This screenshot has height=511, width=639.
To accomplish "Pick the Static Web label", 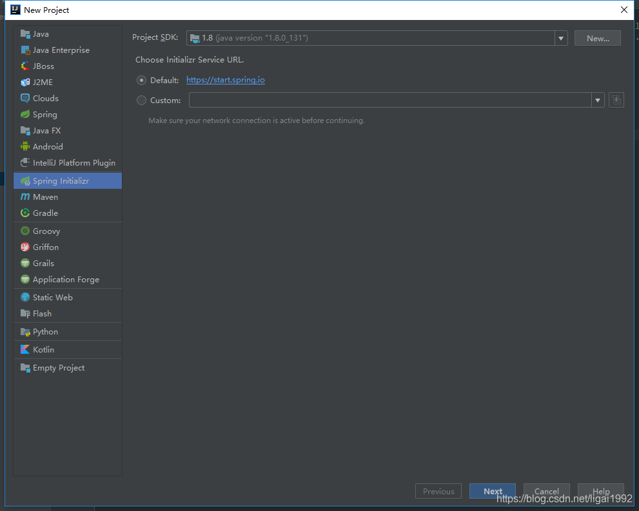I will (x=53, y=298).
